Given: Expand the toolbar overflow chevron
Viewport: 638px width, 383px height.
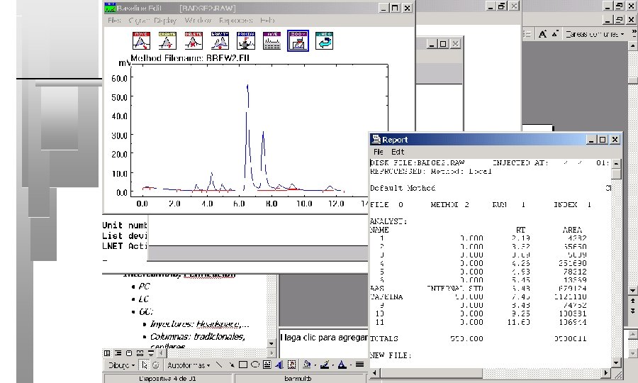Looking at the screenshot, I should 634,34.
